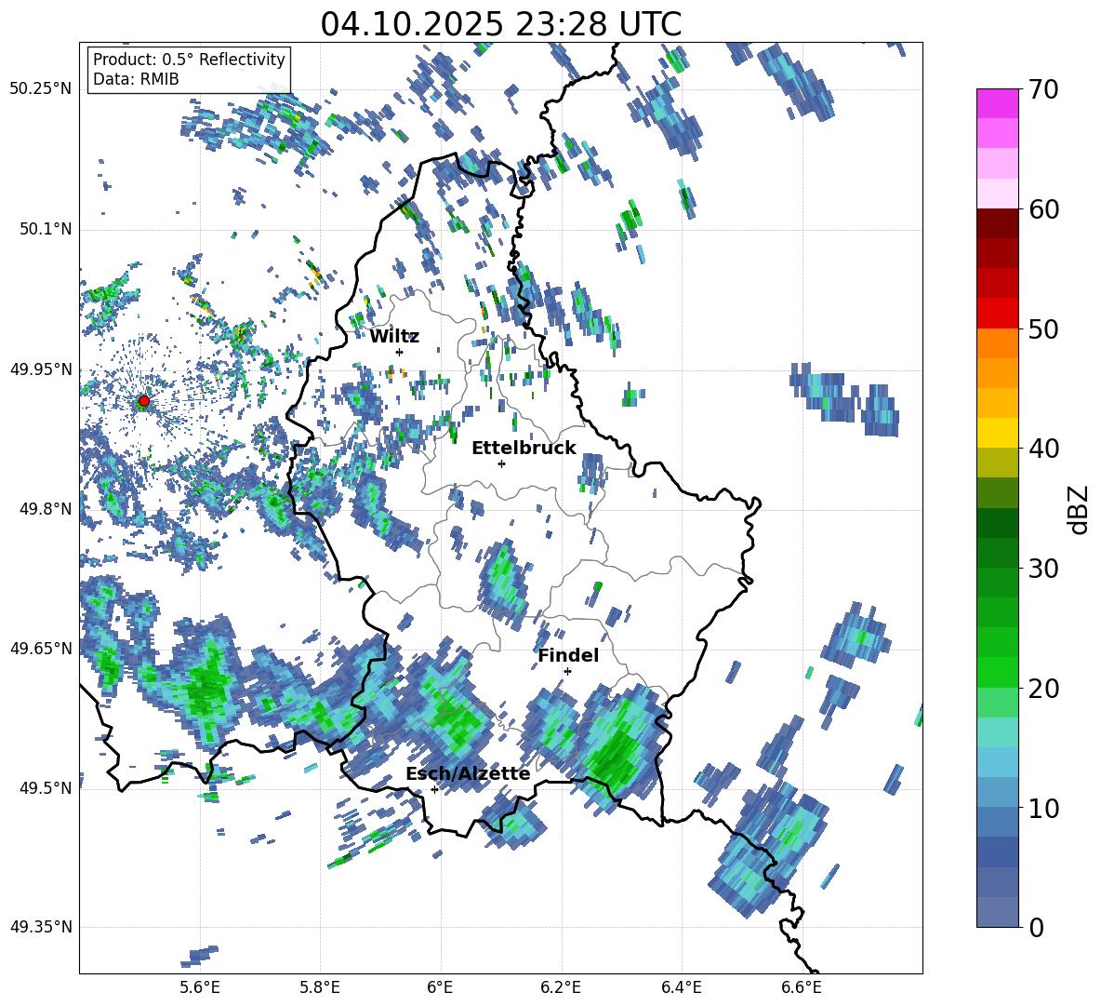The image size is (1101, 1006).
Task: Click the 40 label on colorbar
Action: point(1042,449)
